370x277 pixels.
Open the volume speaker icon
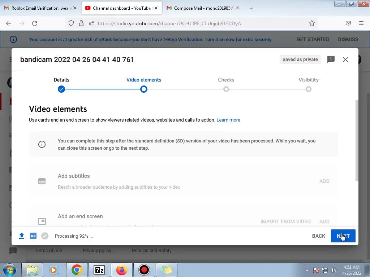coord(333,270)
